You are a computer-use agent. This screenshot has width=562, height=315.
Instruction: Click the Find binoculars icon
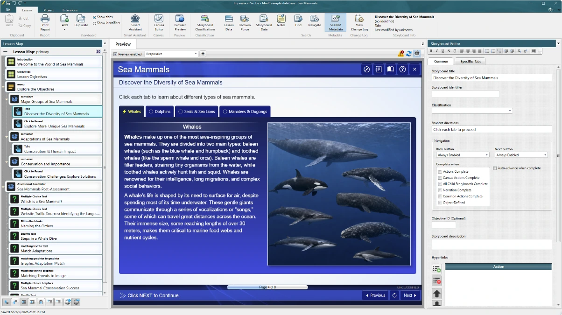tap(298, 19)
